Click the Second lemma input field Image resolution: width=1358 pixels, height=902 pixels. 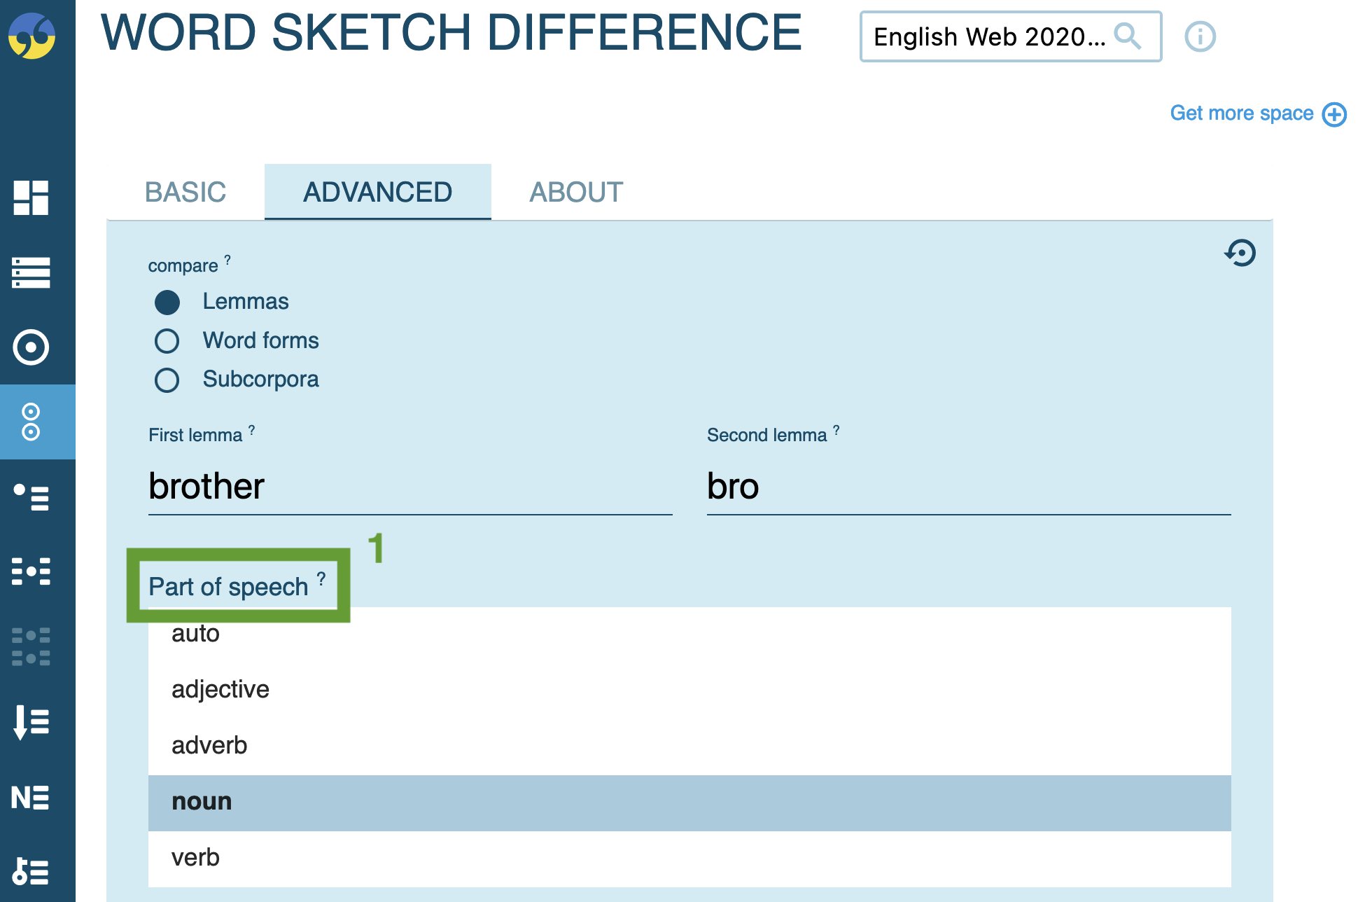pyautogui.click(x=968, y=487)
